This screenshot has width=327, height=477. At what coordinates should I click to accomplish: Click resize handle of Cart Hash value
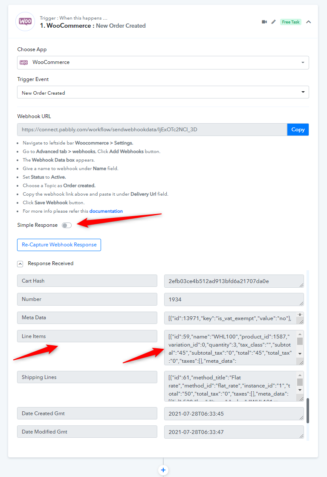tap(301, 285)
